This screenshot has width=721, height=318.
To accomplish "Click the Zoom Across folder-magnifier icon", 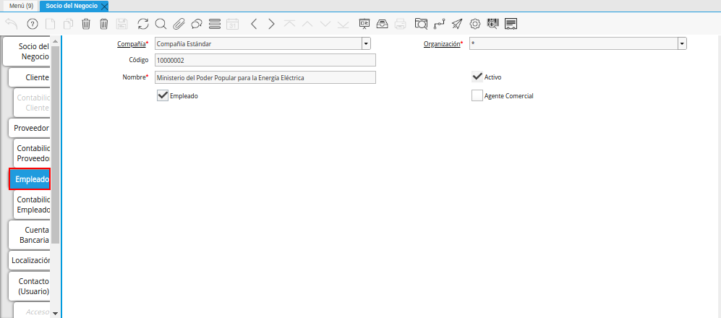I will (421, 24).
